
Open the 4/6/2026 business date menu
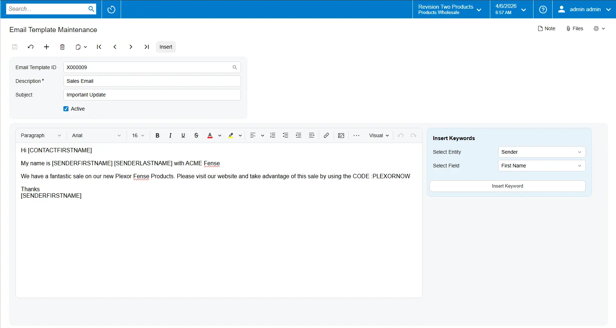tap(511, 9)
